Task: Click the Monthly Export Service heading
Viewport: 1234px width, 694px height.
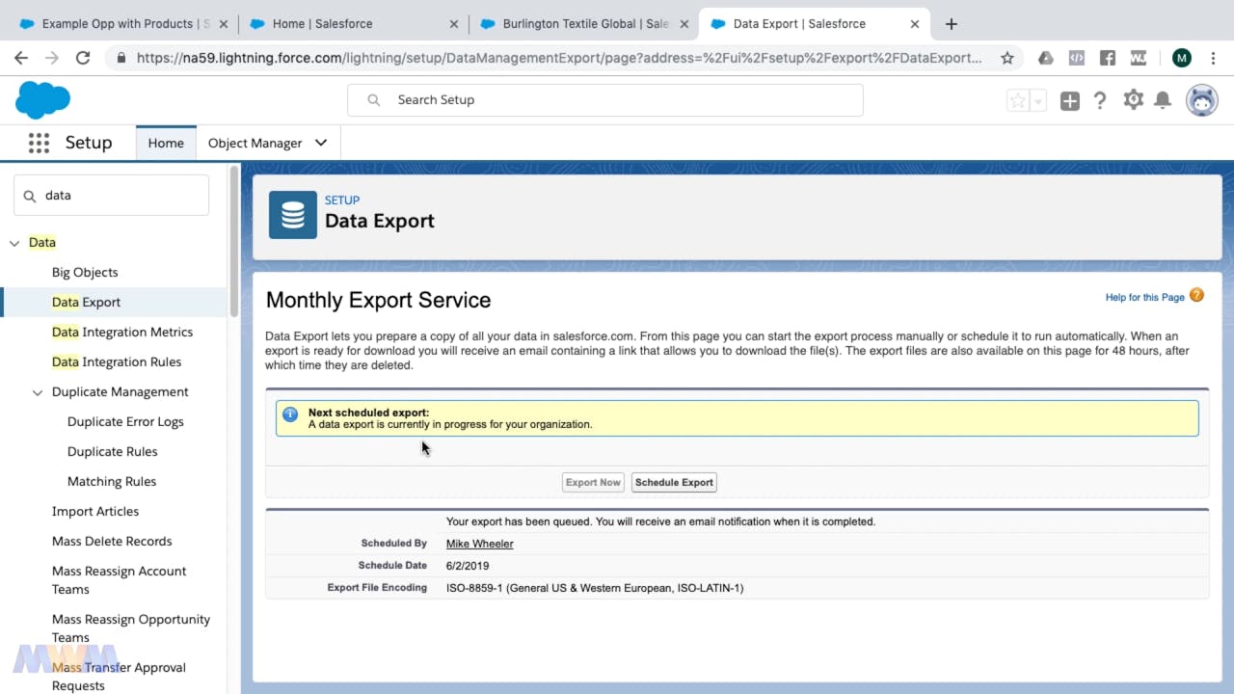Action: (378, 301)
